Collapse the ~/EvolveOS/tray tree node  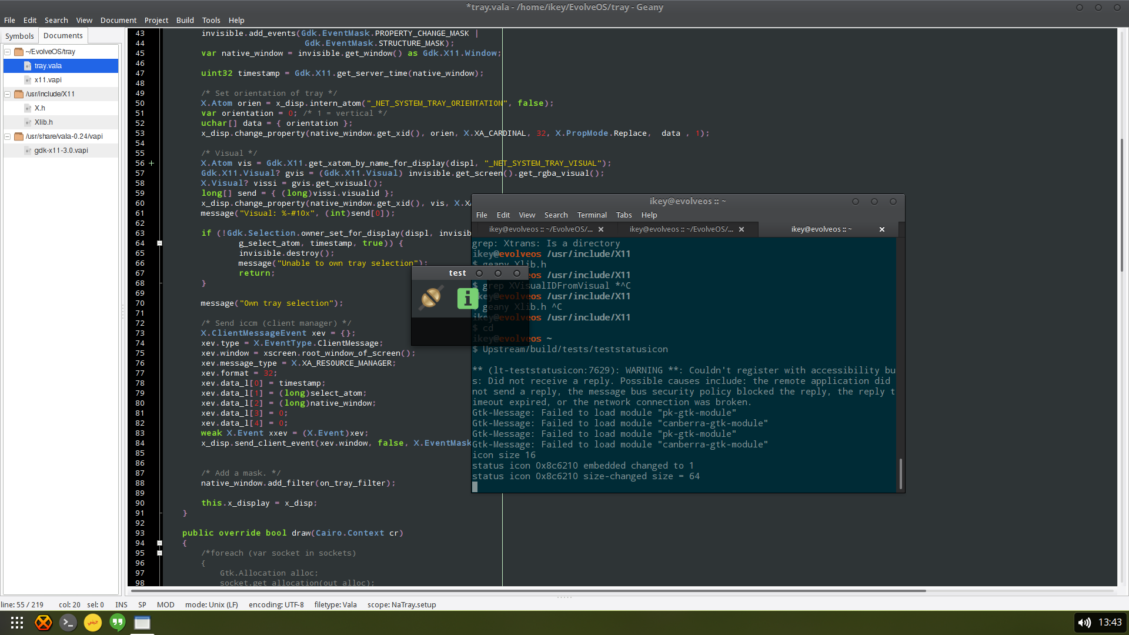pyautogui.click(x=8, y=52)
